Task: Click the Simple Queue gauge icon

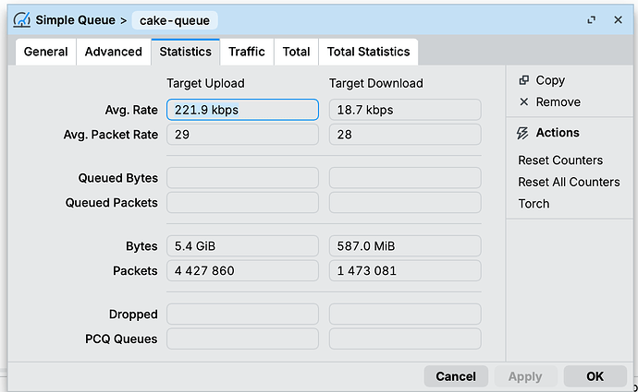Action: click(21, 20)
